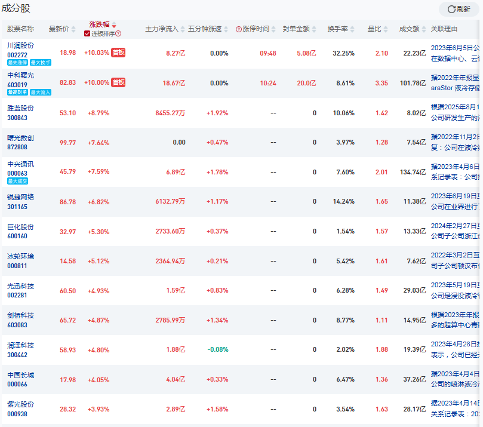Open stock 曙光数创 872808
The image size is (483, 427).
(20, 142)
